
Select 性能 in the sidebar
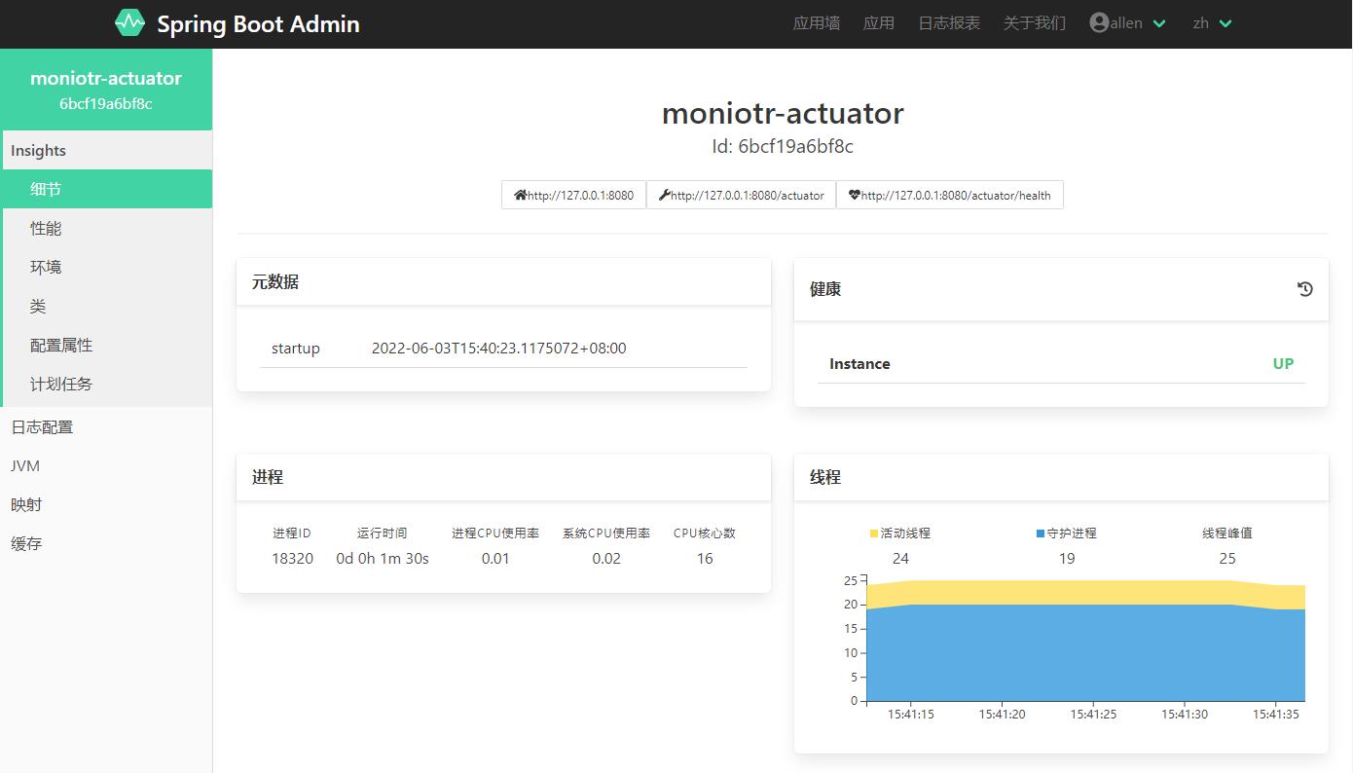[x=106, y=228]
